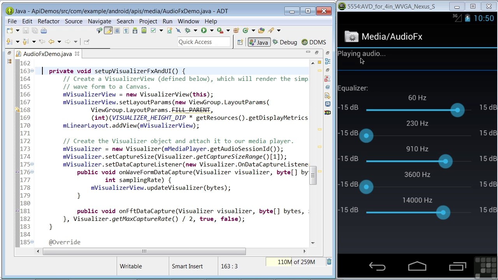498x280 pixels.
Task: Click the Search flashlight icon
Action: pyautogui.click(x=271, y=30)
